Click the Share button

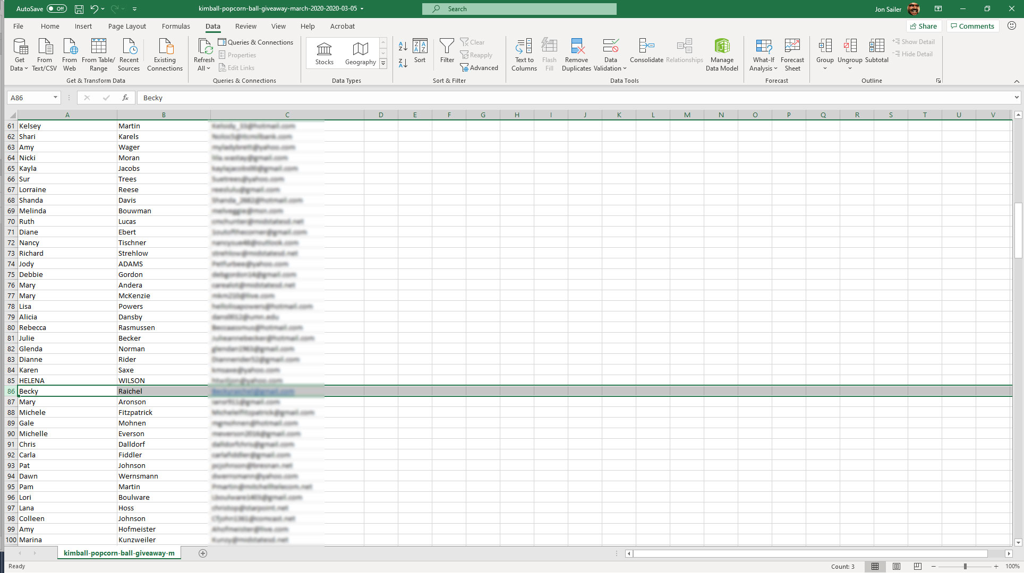pyautogui.click(x=924, y=26)
